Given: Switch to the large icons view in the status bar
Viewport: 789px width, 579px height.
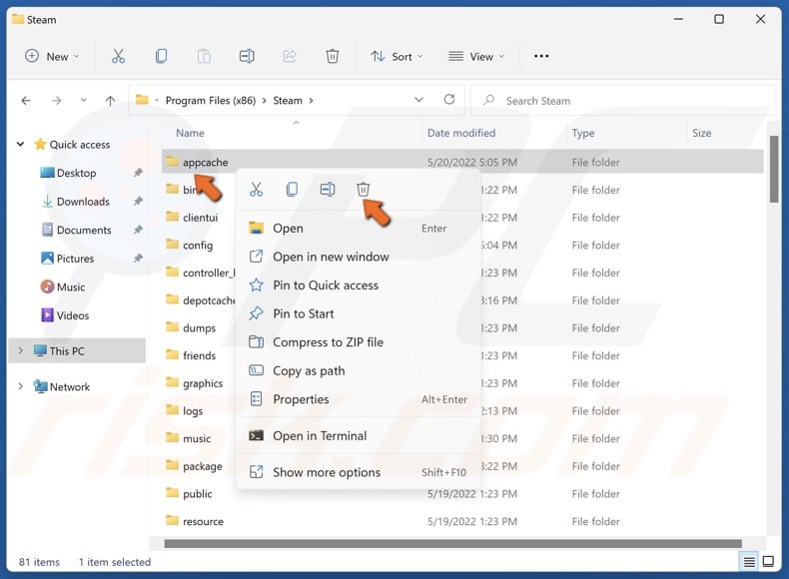Looking at the screenshot, I should coord(768,561).
